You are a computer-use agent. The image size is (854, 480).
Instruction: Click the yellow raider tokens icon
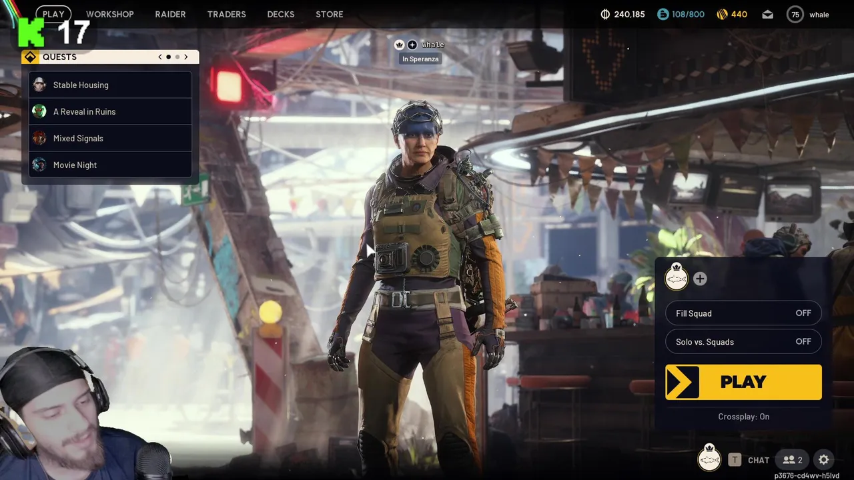(x=722, y=14)
